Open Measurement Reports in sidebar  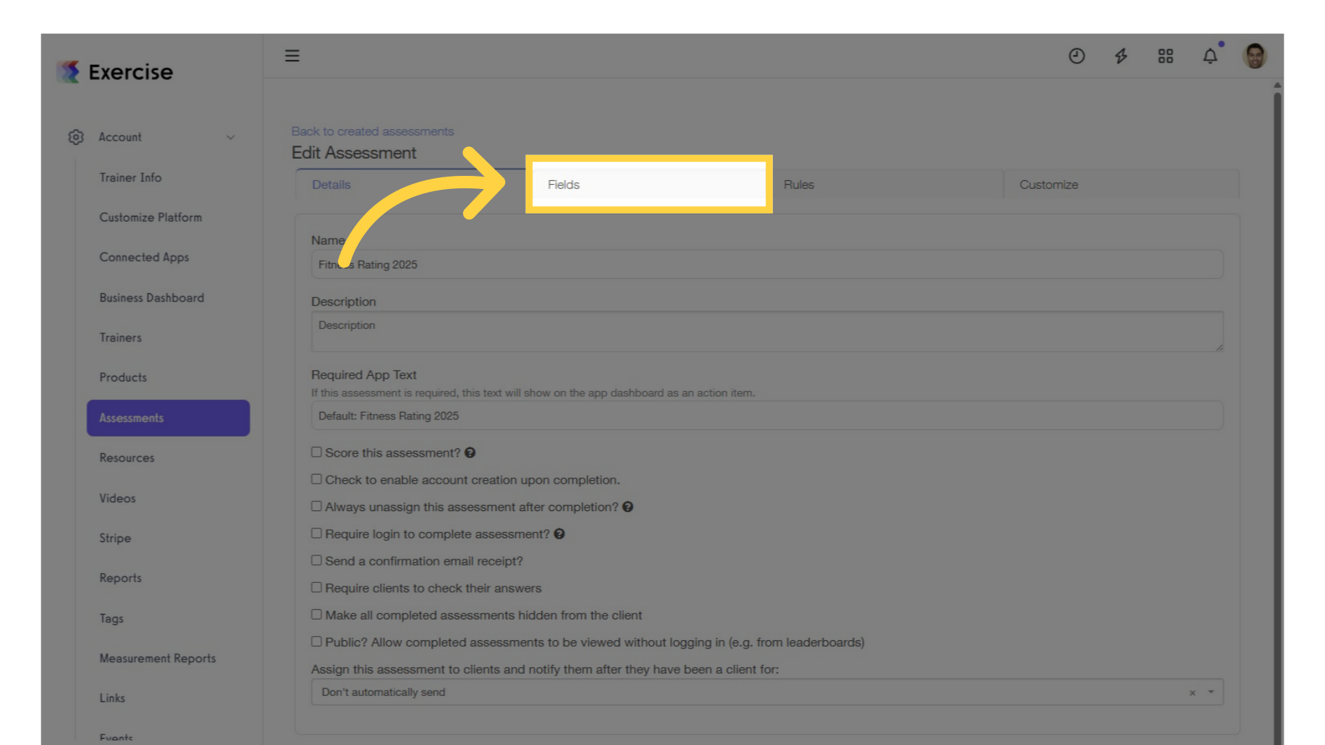point(157,659)
